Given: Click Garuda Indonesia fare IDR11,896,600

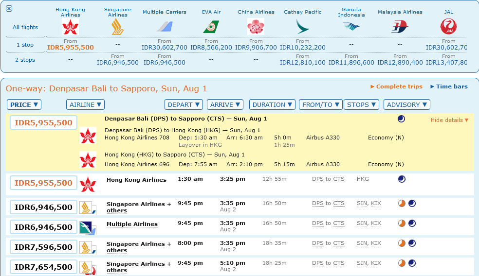Looking at the screenshot, I should coord(351,63).
